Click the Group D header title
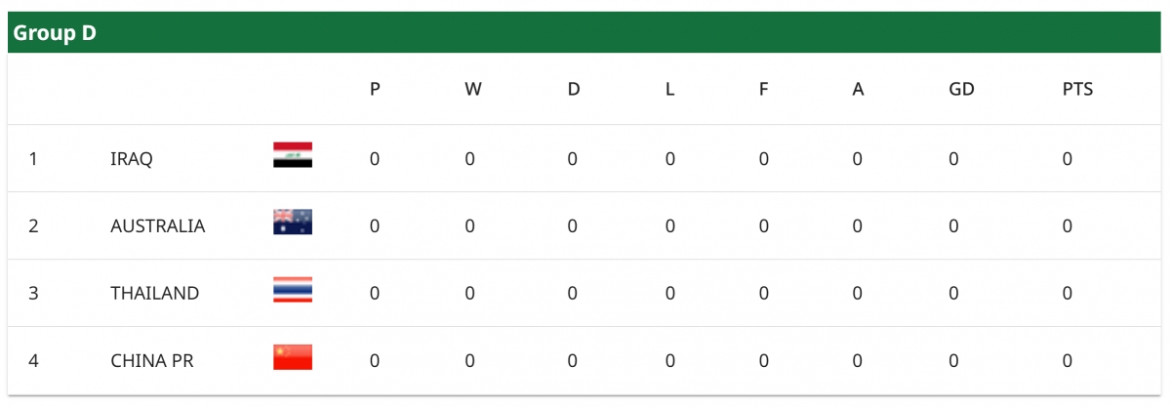Viewport: 1171px width, 407px height. pyautogui.click(x=55, y=33)
